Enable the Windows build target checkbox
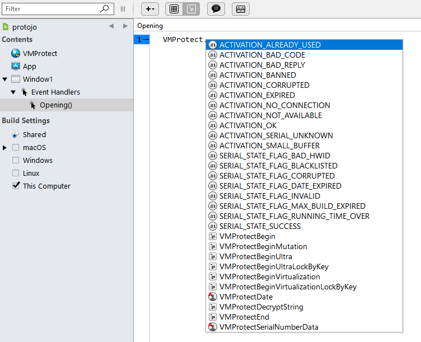 pyautogui.click(x=16, y=160)
